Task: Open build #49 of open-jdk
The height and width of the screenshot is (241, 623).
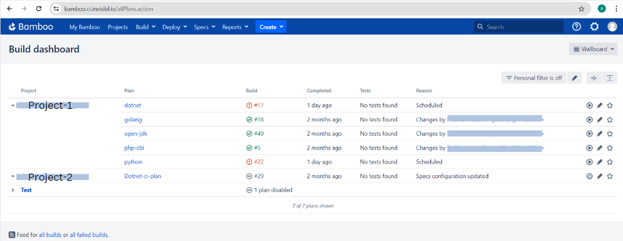Action: 256,134
